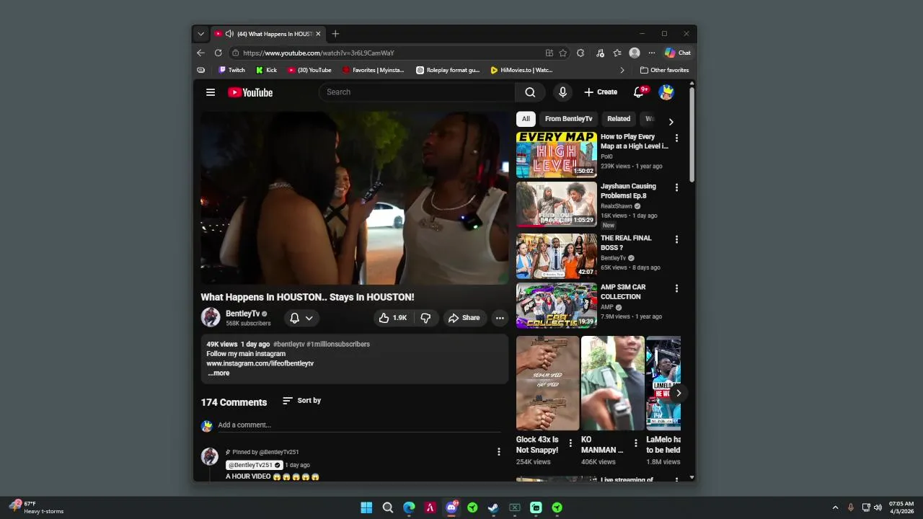Open options for the pinned comment

[498, 452]
